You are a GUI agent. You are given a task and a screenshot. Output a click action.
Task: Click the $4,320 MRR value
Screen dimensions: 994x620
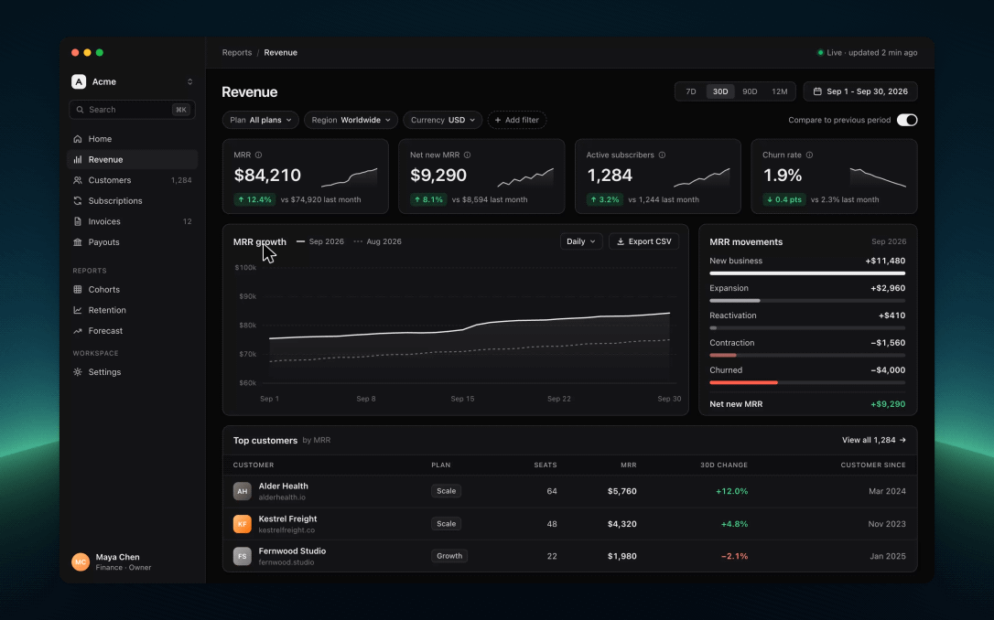click(621, 524)
